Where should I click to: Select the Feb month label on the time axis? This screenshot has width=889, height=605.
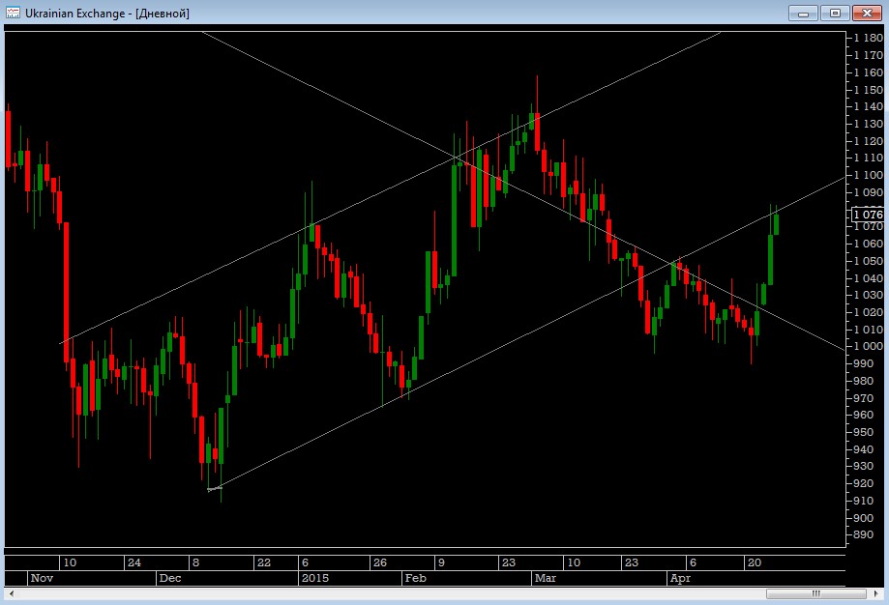[416, 578]
